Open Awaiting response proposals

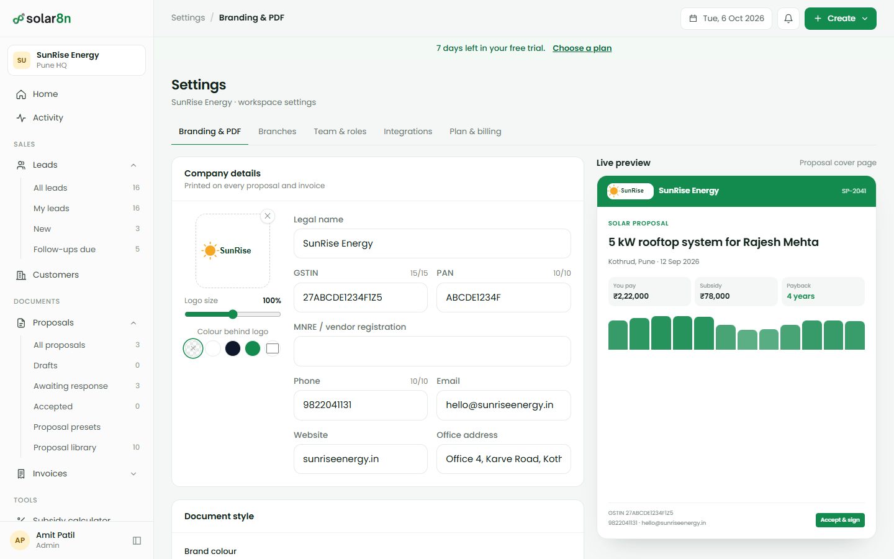click(x=86, y=386)
